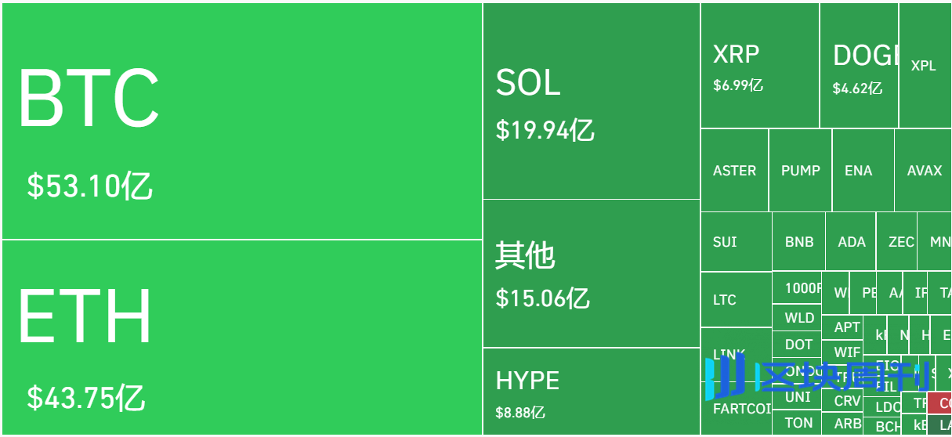Open the SOL treemap tile
This screenshot has height=437, width=952.
tap(591, 102)
